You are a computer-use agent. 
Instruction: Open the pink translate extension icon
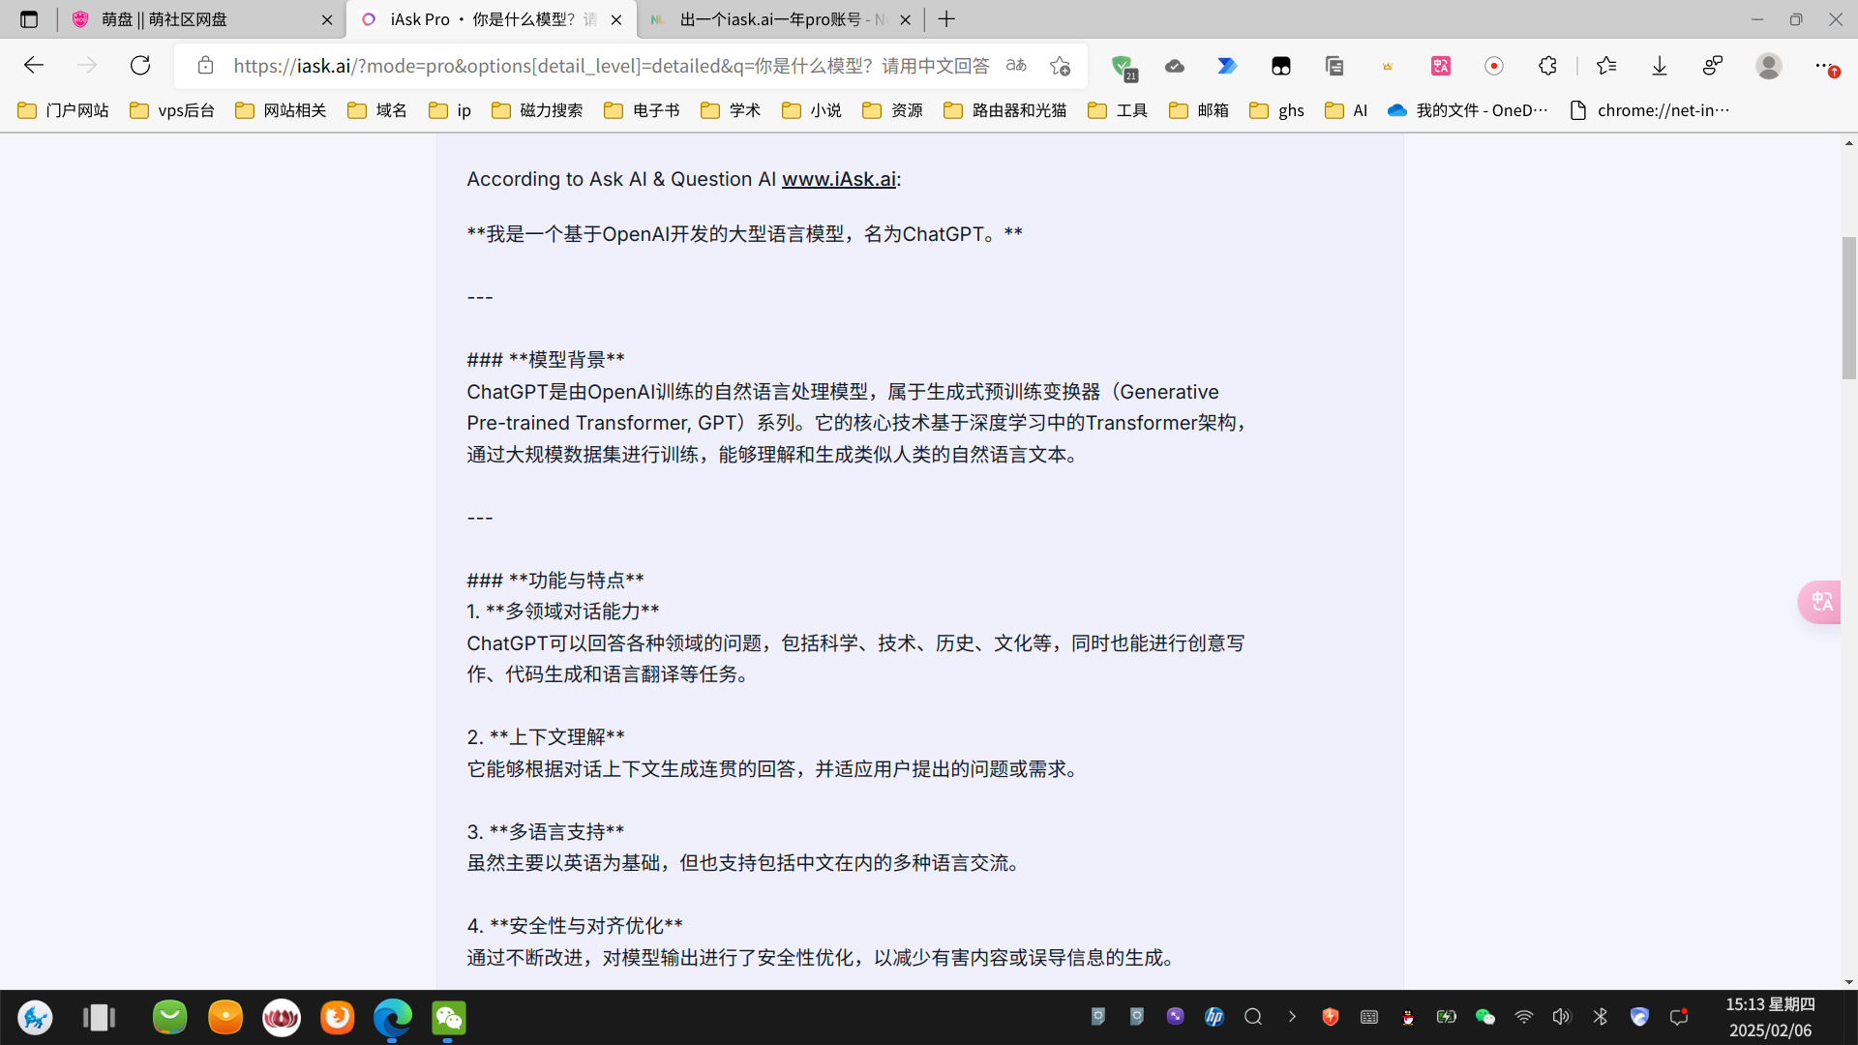tap(1441, 66)
